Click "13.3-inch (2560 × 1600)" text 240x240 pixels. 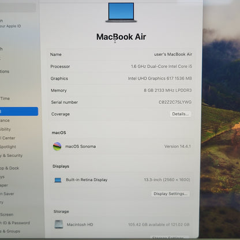[x=167, y=179]
